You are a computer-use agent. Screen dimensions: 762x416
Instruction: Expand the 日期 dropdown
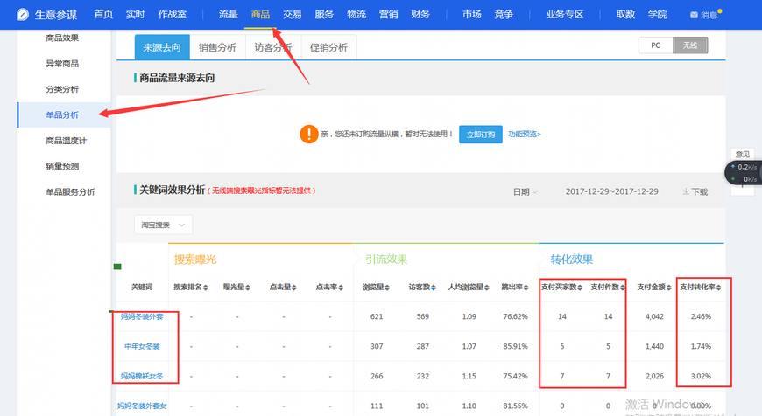526,192
